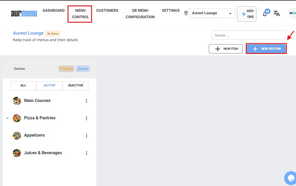Open Appetizers three-dot options menu

(87, 136)
